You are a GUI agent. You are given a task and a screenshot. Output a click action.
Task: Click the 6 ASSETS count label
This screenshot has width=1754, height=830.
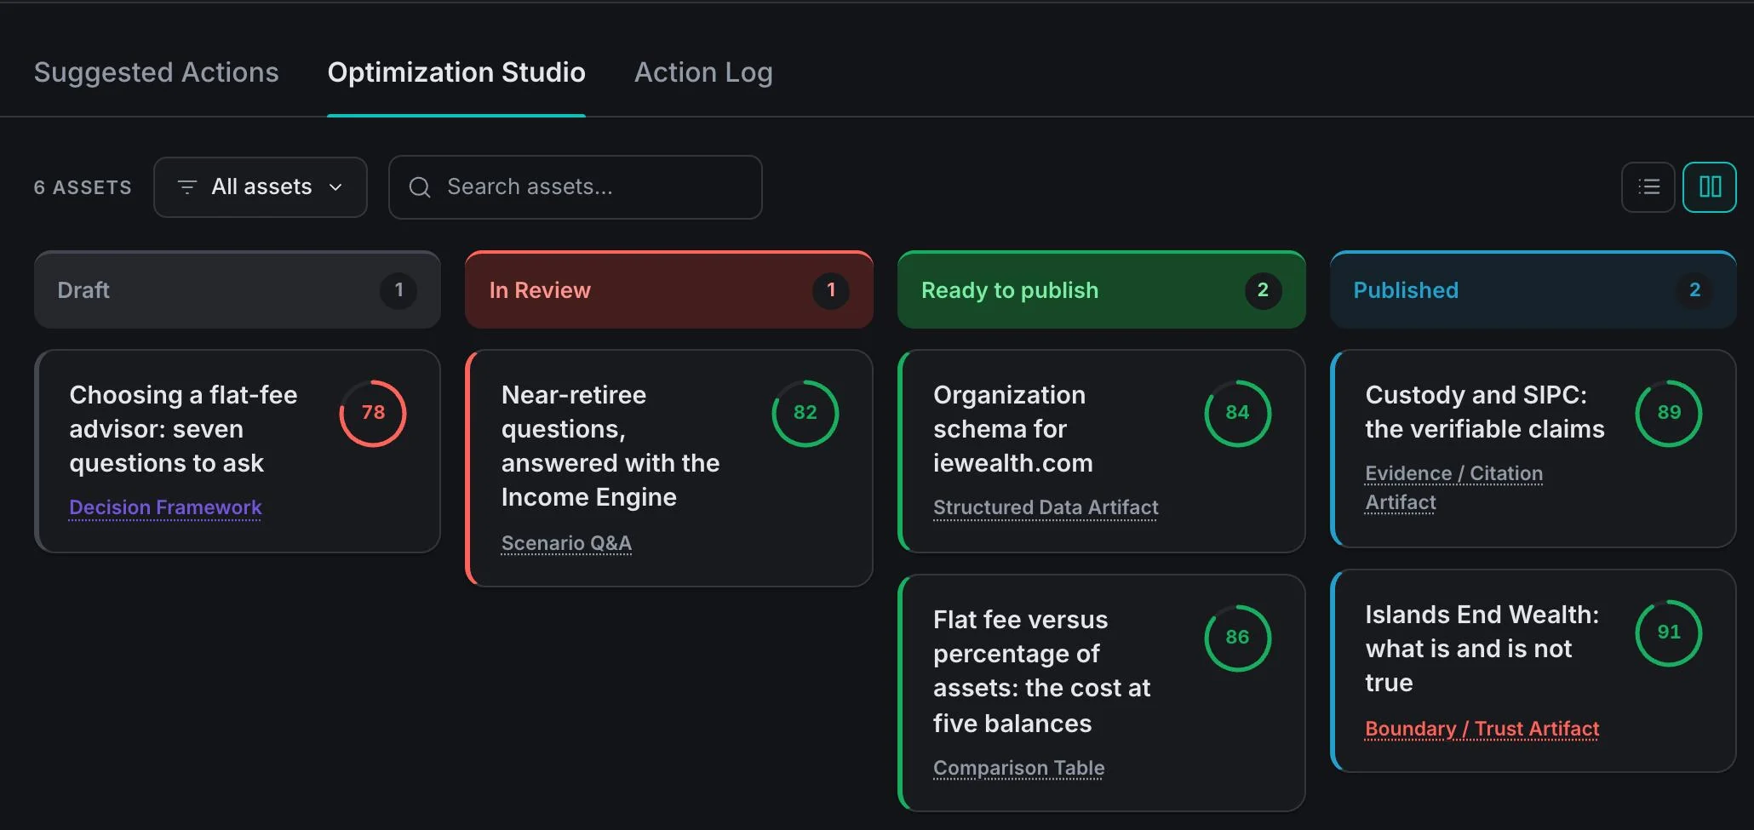point(83,187)
